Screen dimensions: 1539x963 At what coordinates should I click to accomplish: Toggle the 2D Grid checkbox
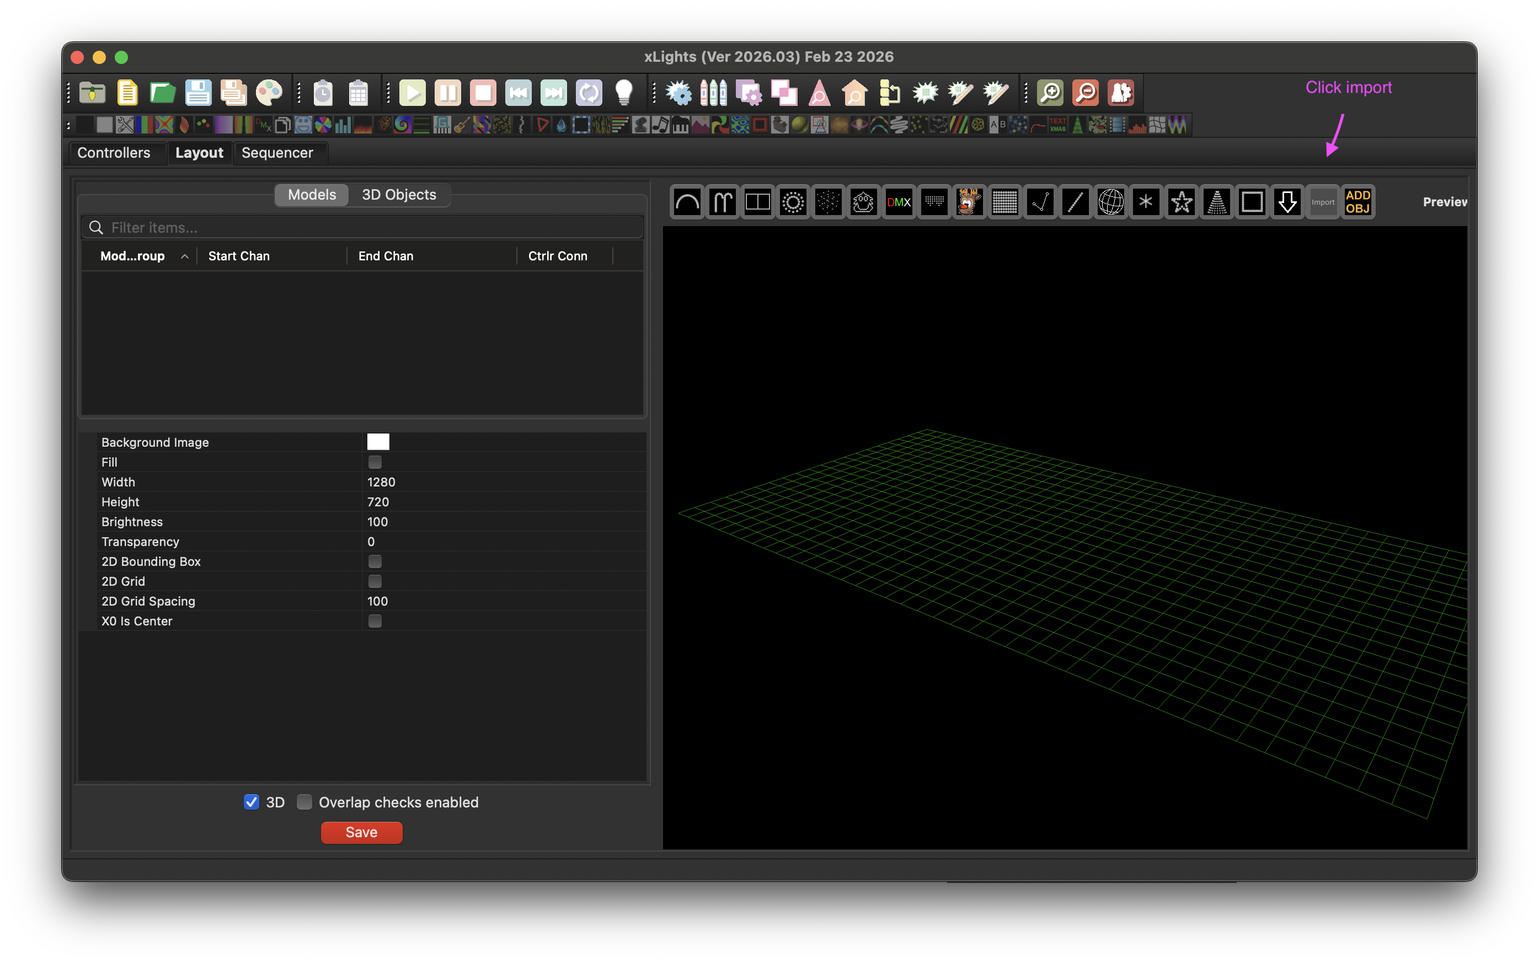375,581
